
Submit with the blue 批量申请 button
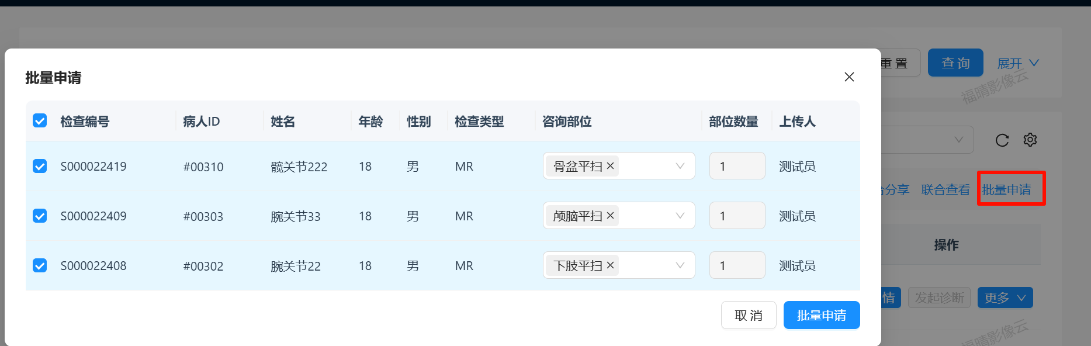click(x=821, y=316)
